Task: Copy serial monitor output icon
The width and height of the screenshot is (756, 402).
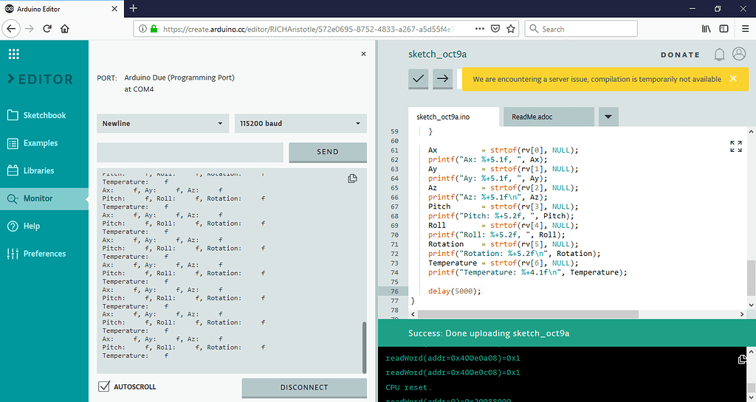Action: [352, 179]
